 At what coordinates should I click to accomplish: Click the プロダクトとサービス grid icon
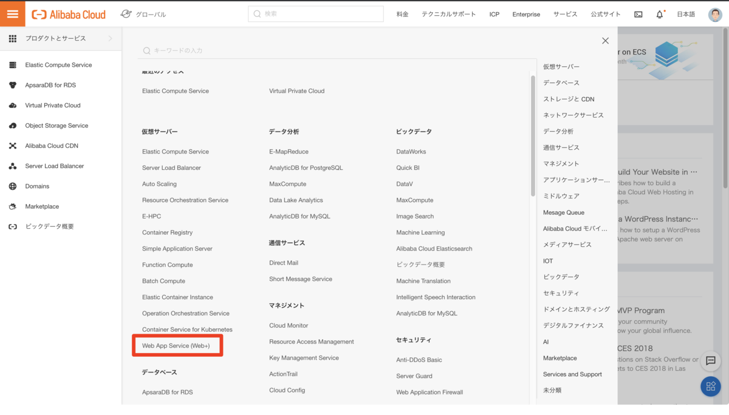click(13, 38)
